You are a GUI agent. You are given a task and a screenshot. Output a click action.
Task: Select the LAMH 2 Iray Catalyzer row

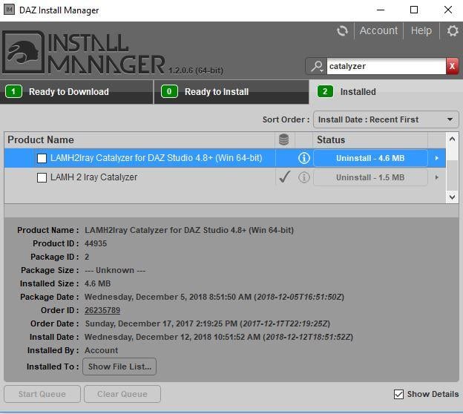click(225, 177)
